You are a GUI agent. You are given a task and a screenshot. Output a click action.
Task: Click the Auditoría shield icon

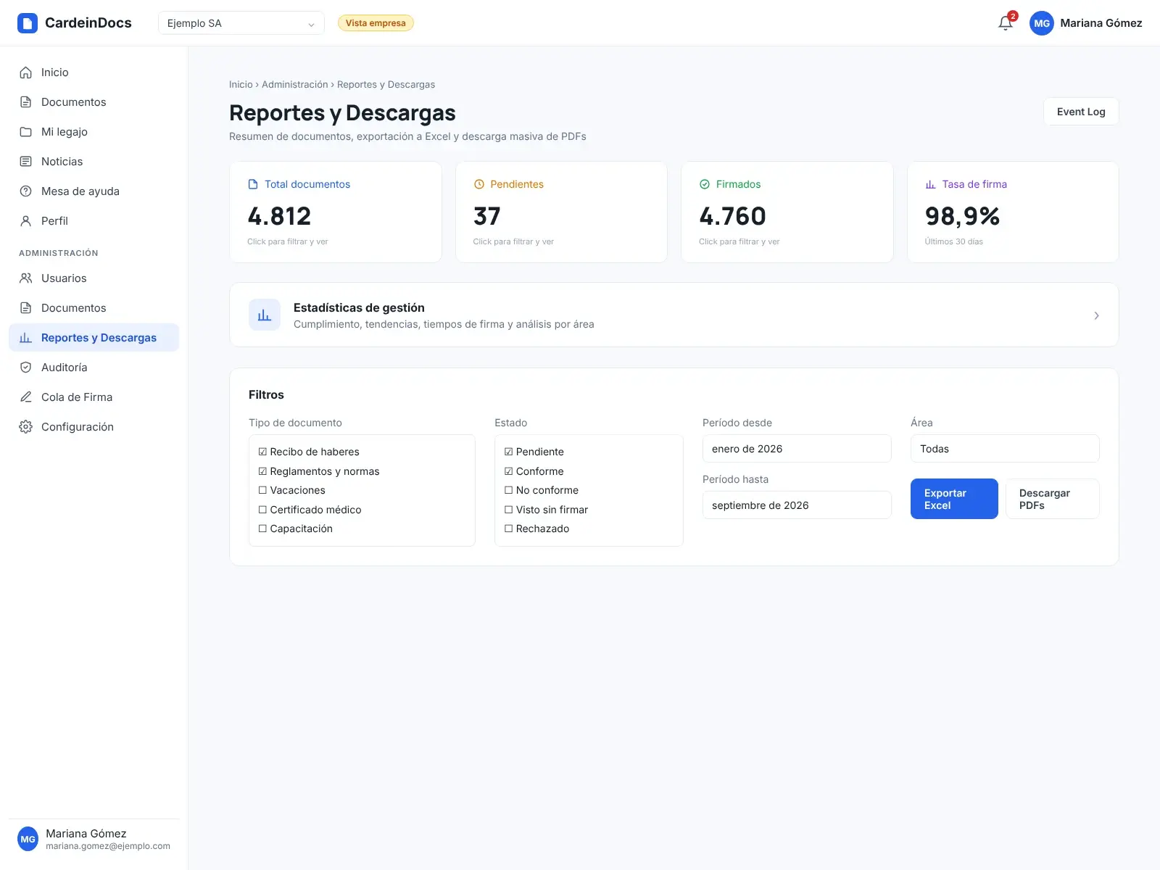pyautogui.click(x=25, y=368)
